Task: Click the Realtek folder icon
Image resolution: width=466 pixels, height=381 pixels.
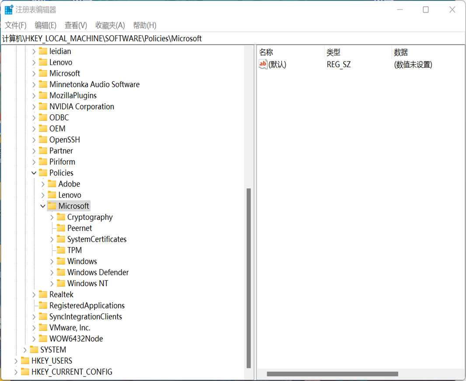Action: [x=43, y=294]
